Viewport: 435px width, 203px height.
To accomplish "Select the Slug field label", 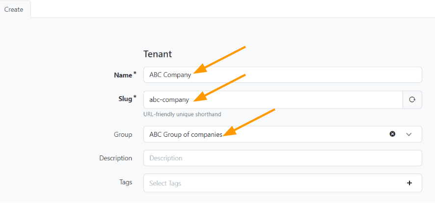I will (x=125, y=99).
